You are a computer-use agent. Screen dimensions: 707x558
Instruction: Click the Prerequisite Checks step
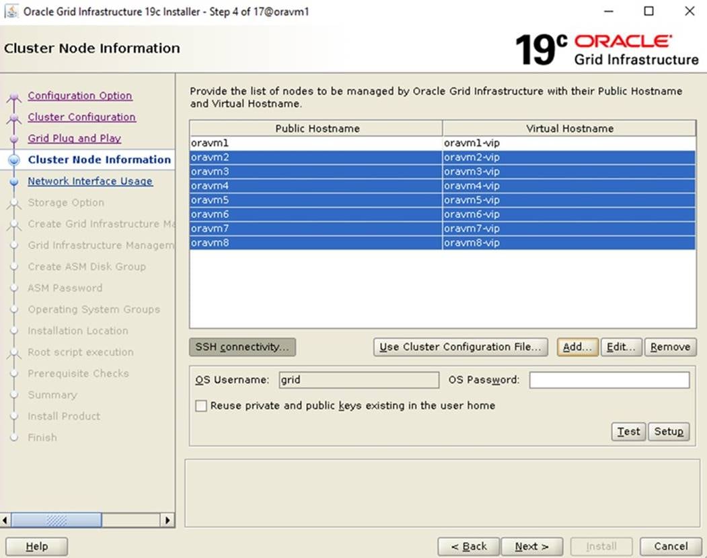[x=79, y=373]
